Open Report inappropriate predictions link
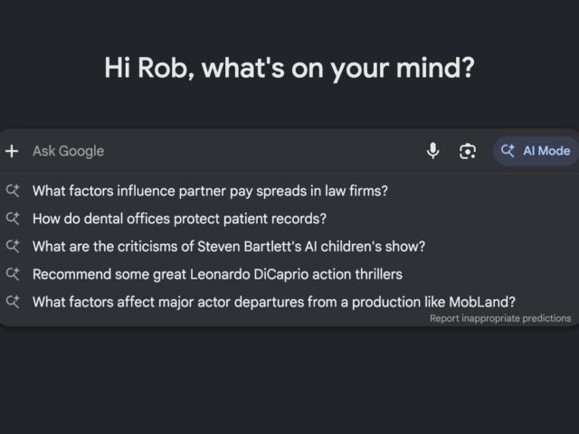 click(x=500, y=318)
